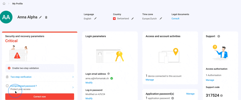Viewport: 241px width, 100px height.
Task: Edit the Anna Alpha name pencil icon
Action: (40, 17)
